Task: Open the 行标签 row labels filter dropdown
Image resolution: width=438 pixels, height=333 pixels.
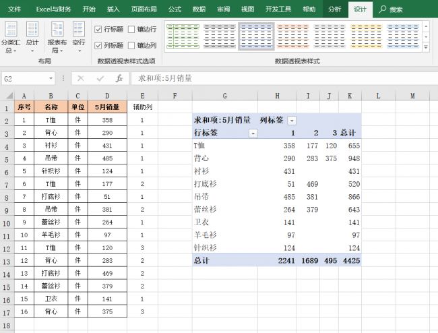Action: pyautogui.click(x=253, y=133)
